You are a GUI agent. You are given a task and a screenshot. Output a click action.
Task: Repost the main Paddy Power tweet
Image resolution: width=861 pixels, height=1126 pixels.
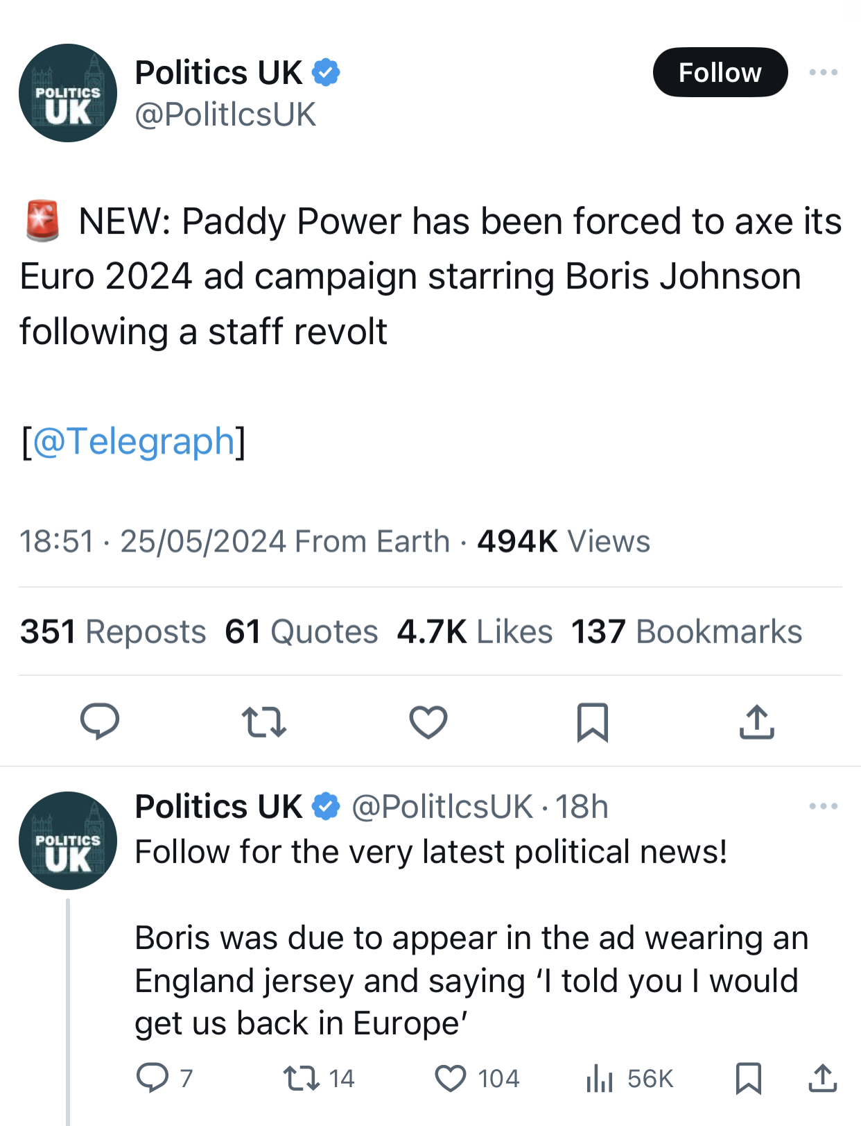tap(264, 722)
